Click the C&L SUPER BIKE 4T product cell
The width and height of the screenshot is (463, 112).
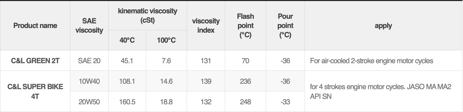point(35,91)
